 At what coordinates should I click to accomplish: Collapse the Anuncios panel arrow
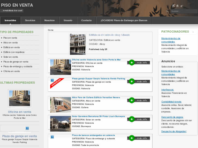(193, 61)
